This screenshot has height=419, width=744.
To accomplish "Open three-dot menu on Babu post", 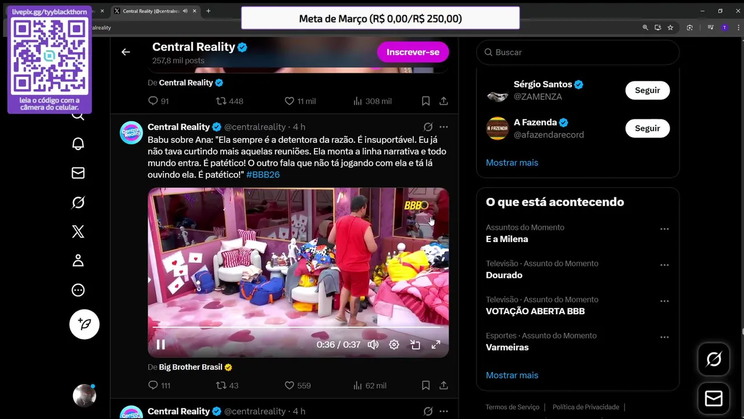I will point(443,127).
